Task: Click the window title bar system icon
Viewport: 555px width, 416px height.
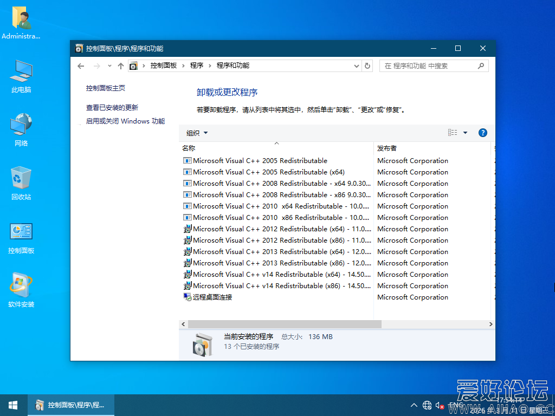Action: tap(79, 48)
